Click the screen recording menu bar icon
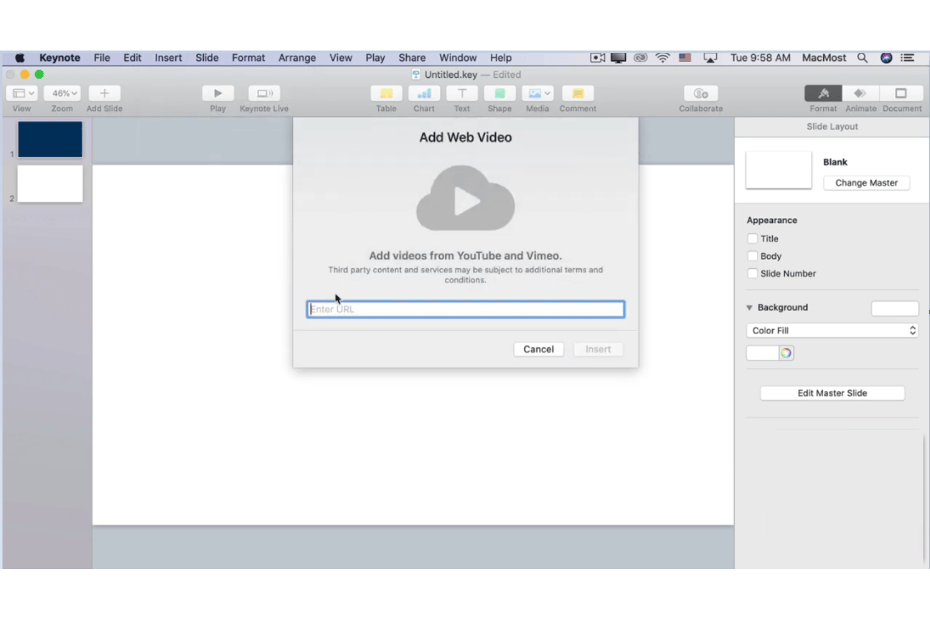Viewport: 930px width, 620px height. [x=598, y=58]
